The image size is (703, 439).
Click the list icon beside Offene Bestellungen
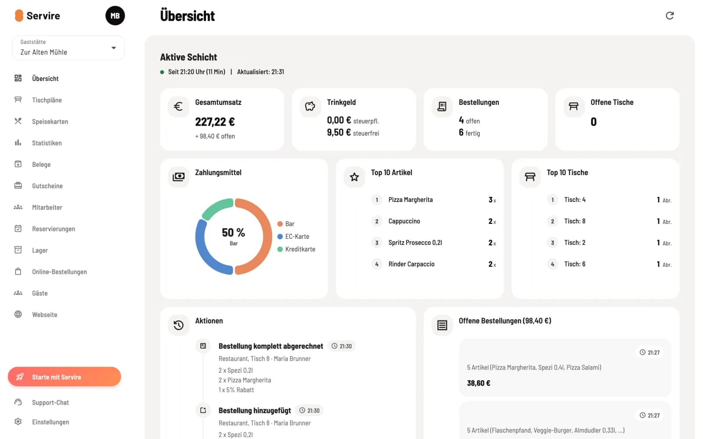[x=442, y=325]
